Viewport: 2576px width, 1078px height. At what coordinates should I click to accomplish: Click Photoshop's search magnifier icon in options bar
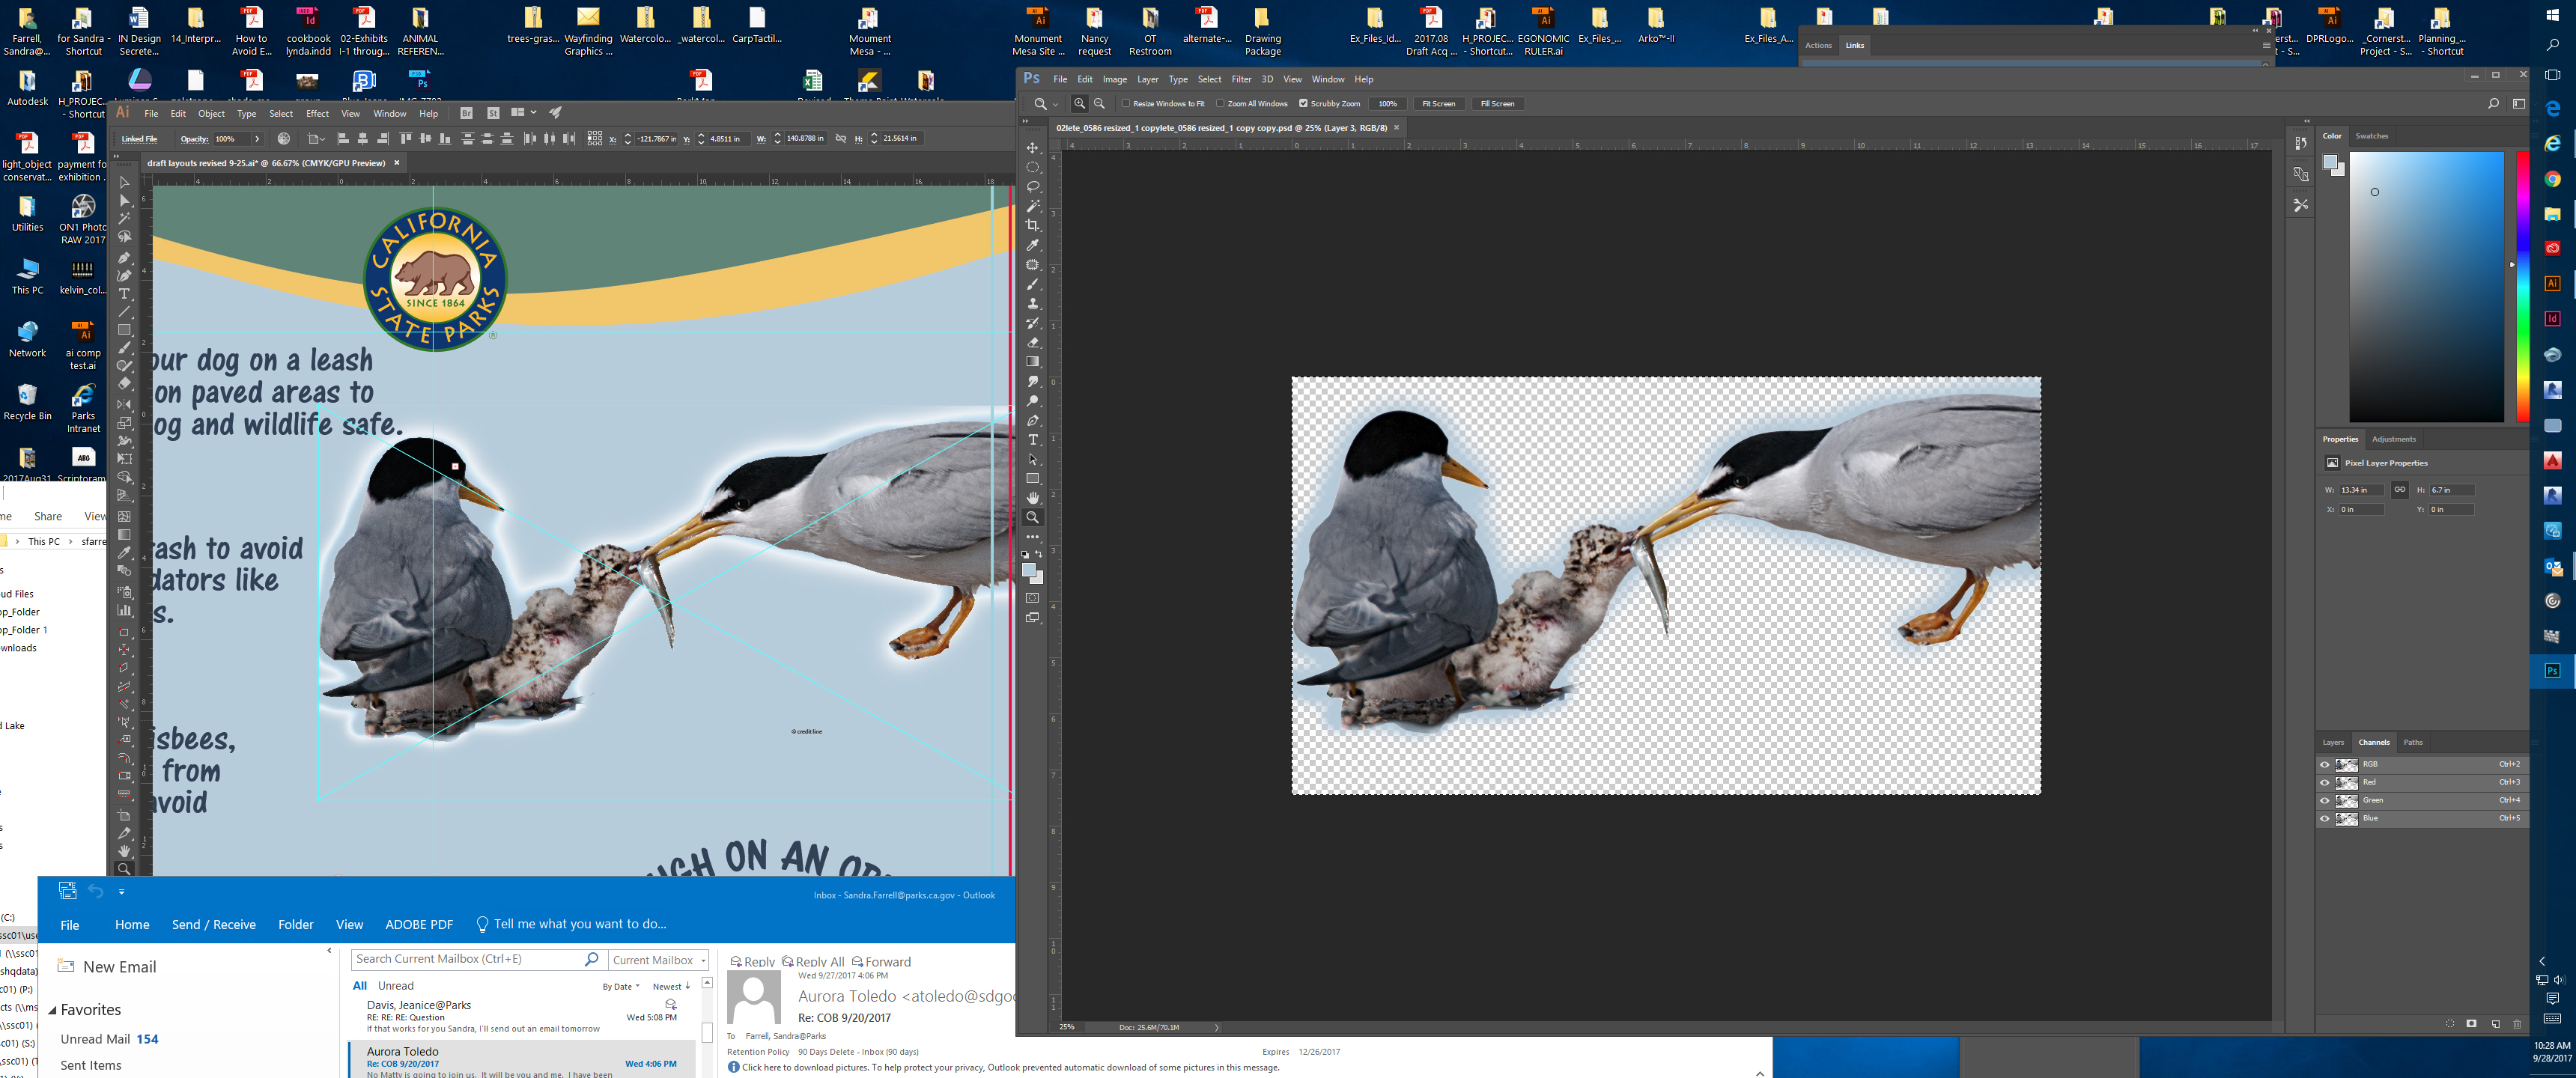(2493, 103)
